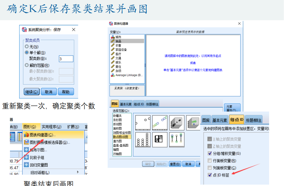Select the 解的范围 radio button

click(26, 65)
